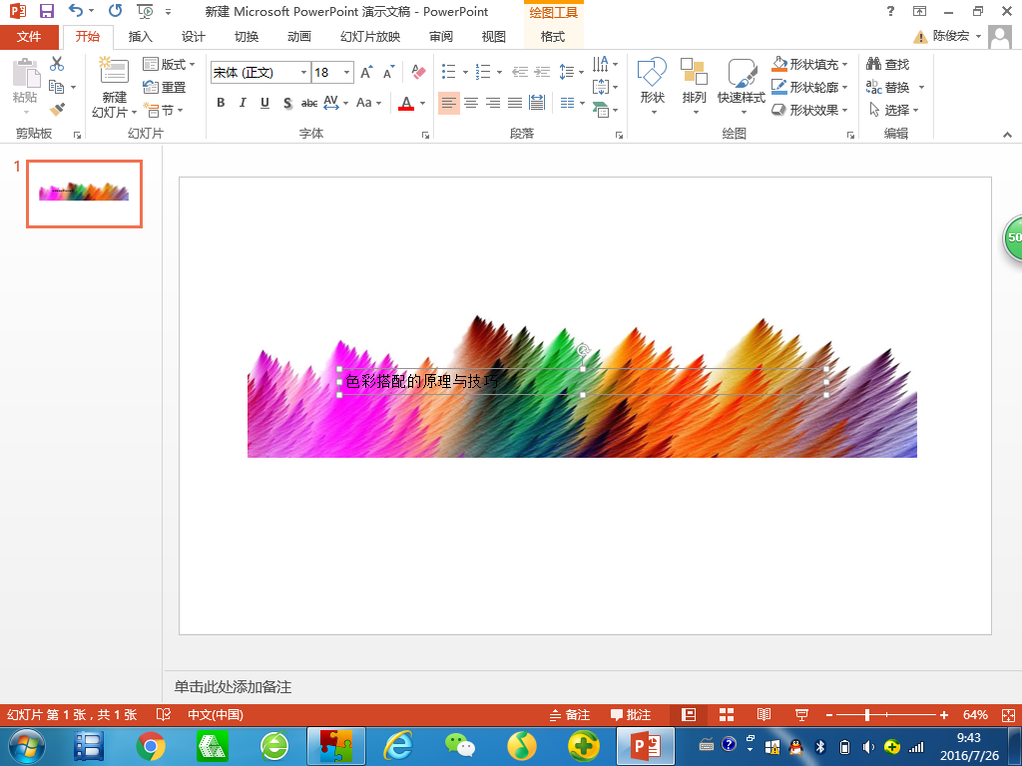This screenshot has height=766, width=1022.
Task: Increase font size with larger A icon
Action: coord(367,72)
